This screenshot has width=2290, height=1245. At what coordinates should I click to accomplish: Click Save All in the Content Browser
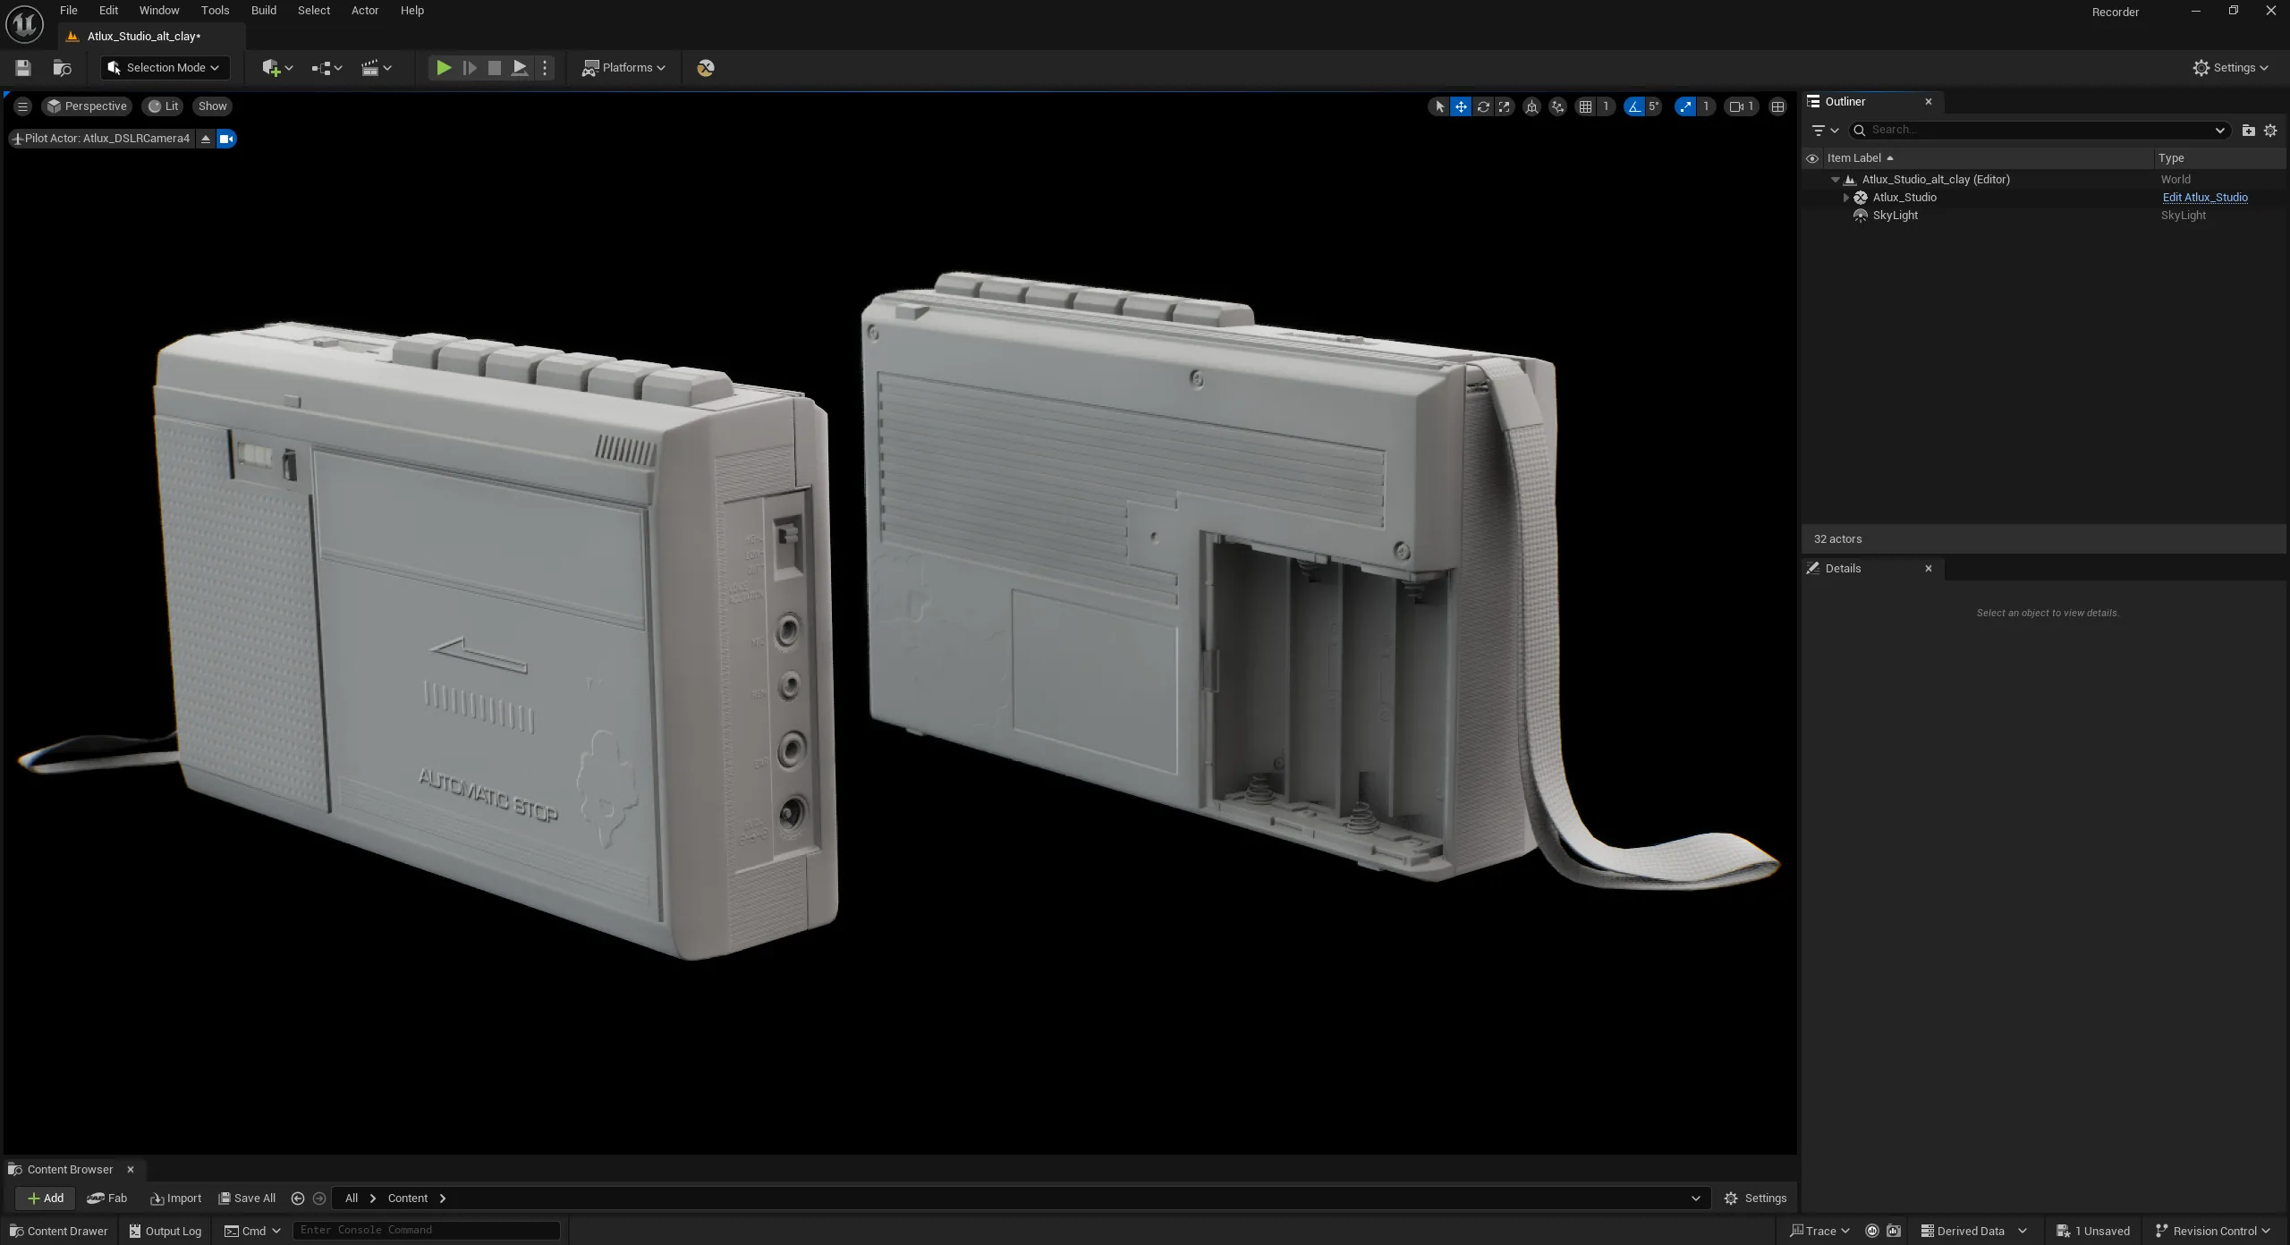click(x=248, y=1198)
